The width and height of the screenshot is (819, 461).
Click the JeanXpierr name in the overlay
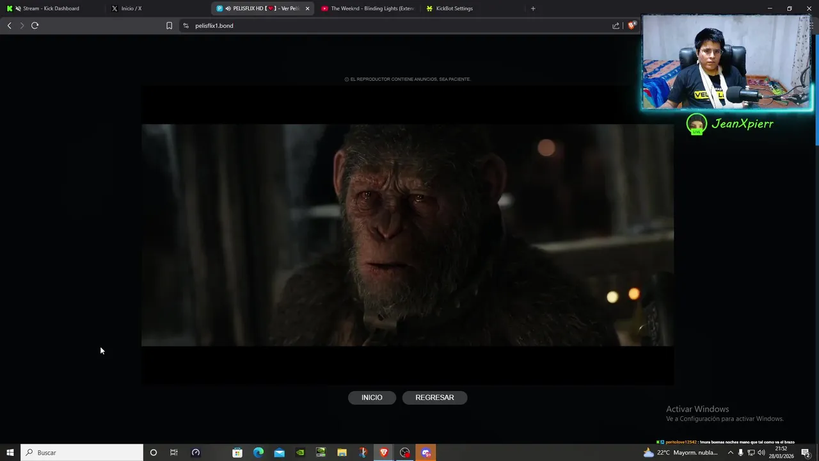coord(742,124)
